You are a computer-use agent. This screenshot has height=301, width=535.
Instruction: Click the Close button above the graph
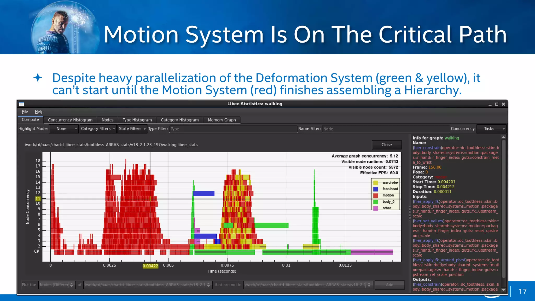pos(386,145)
